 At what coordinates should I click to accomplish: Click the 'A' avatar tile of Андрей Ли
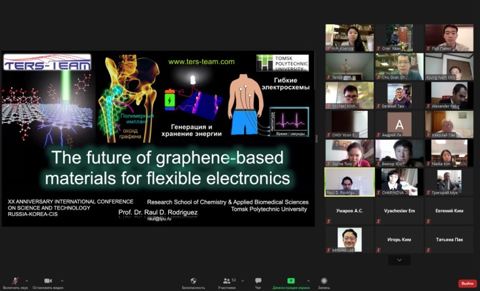click(x=399, y=124)
